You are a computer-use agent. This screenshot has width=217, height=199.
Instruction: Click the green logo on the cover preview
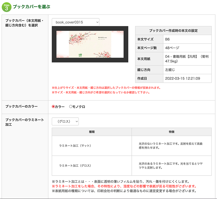pyautogui.click(x=80, y=55)
